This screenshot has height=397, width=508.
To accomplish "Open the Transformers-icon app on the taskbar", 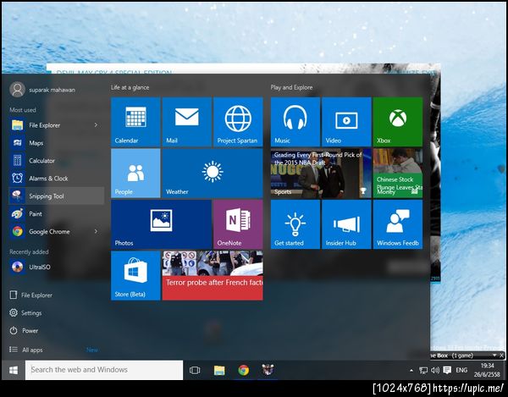I will click(268, 370).
